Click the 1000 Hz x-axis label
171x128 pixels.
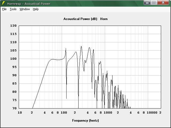(108, 113)
